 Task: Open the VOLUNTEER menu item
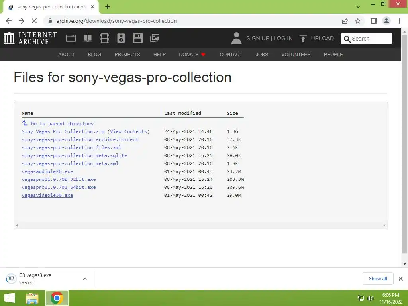[x=296, y=54]
